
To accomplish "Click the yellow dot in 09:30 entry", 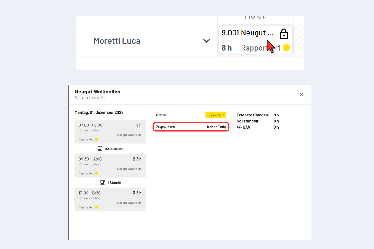I will (x=96, y=173).
